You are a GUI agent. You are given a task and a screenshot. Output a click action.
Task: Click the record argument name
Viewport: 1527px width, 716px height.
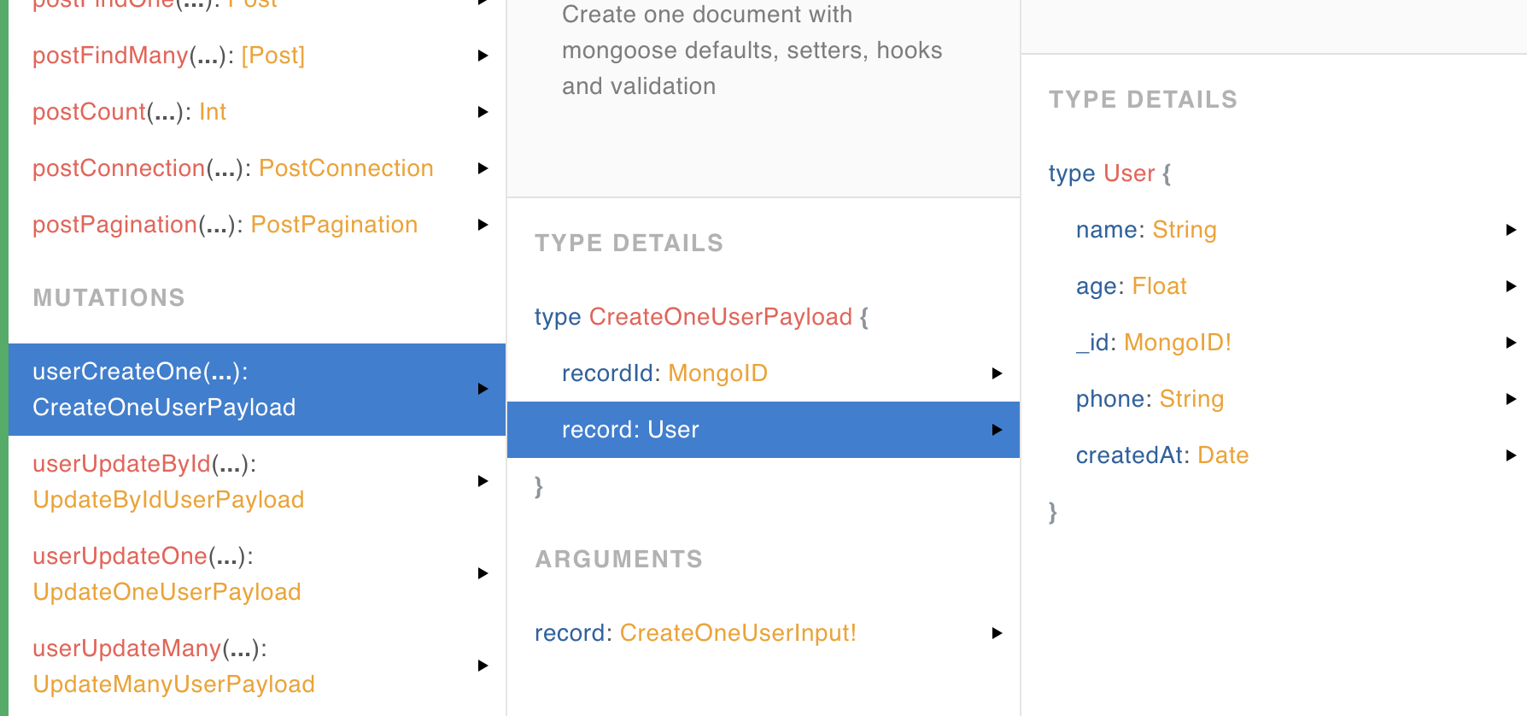570,633
